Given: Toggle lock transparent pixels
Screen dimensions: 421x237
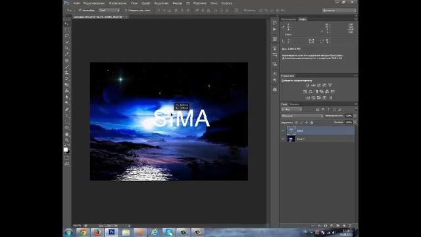Looking at the screenshot, I should 297,122.
